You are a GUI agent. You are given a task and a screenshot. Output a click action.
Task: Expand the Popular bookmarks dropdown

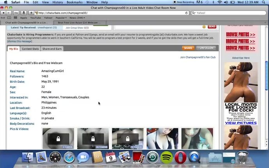pos(61,17)
